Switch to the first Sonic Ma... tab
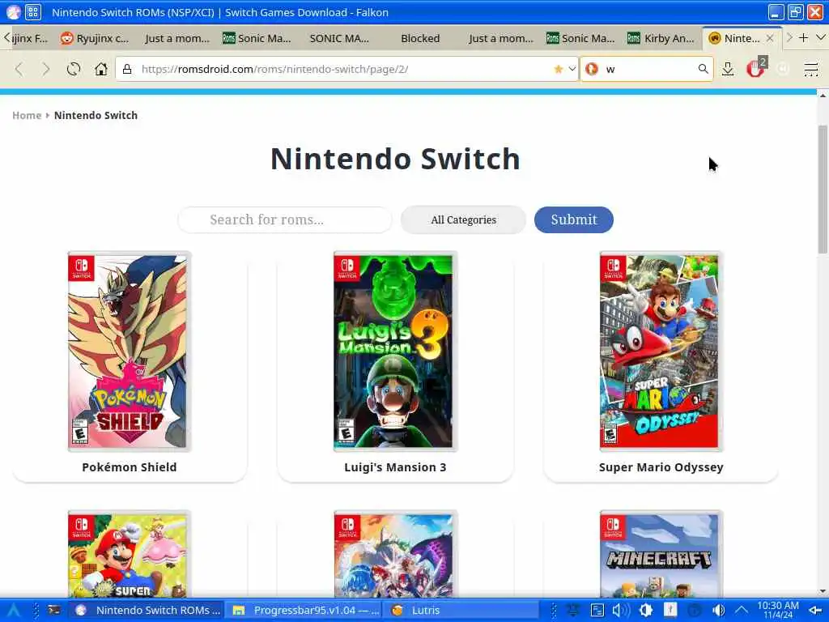The width and height of the screenshot is (829, 622). point(257,38)
